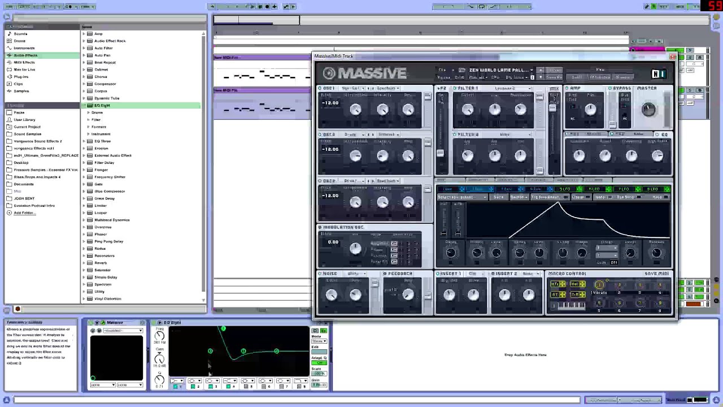The image size is (723, 407).
Task: Click the NI logo in Massive
Action: [659, 73]
